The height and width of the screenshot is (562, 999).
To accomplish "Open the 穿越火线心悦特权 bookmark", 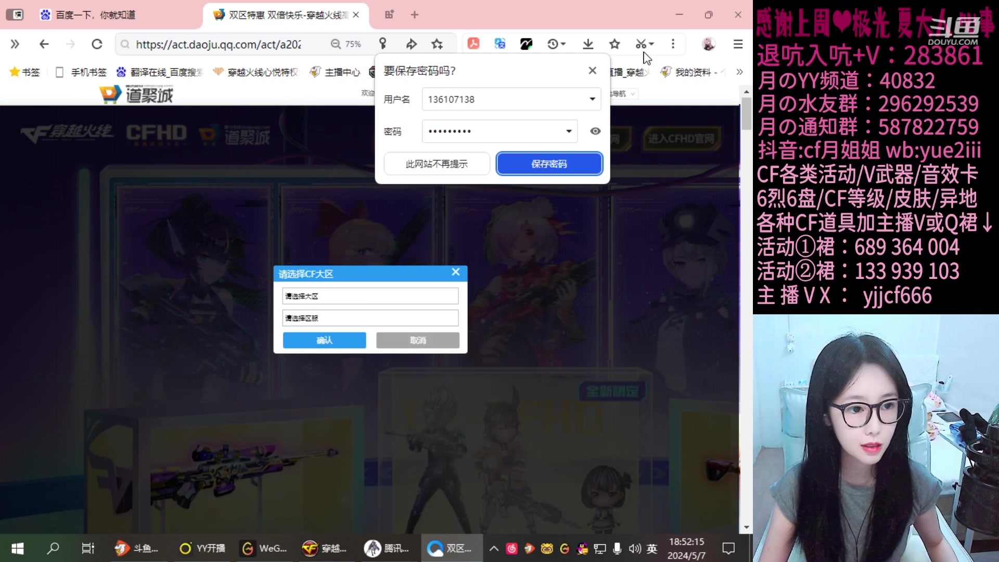I will point(255,72).
